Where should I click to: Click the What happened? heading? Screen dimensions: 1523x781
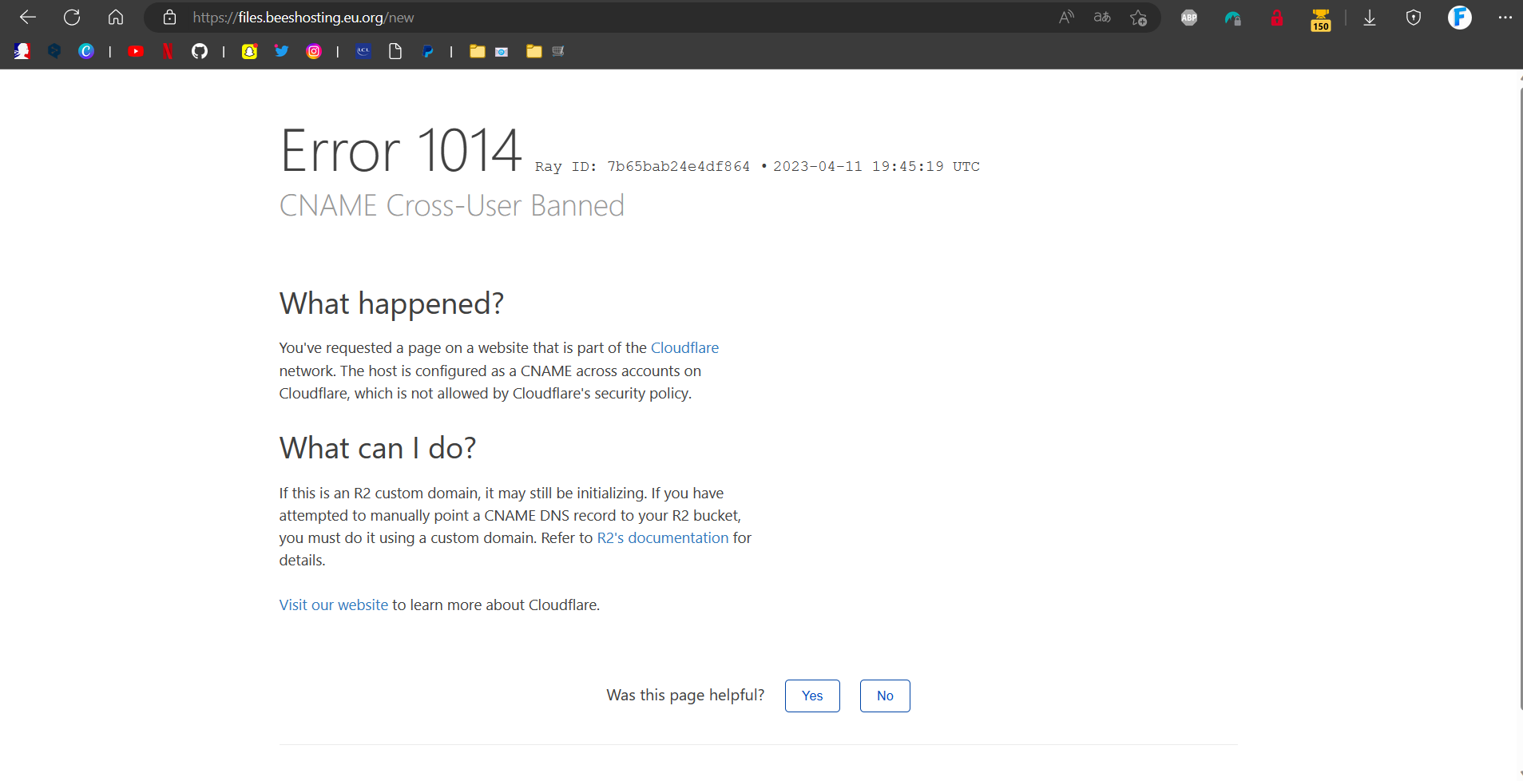[x=391, y=303]
